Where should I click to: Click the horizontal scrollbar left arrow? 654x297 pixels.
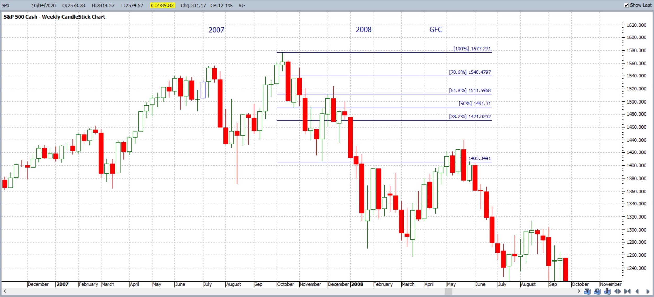pos(5,291)
